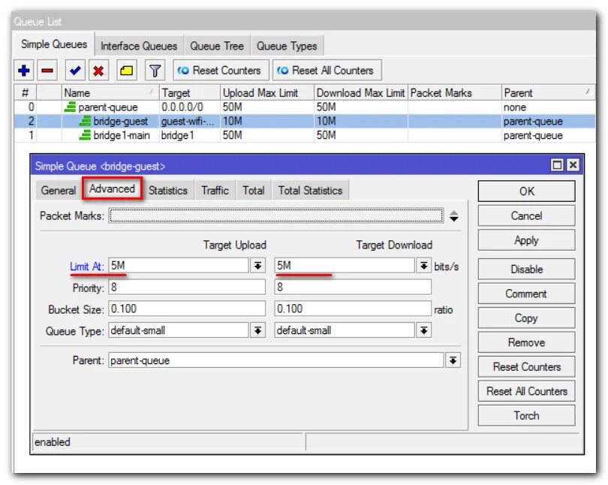This screenshot has width=608, height=485.
Task: Open the filter funnel icon
Action: click(x=155, y=71)
